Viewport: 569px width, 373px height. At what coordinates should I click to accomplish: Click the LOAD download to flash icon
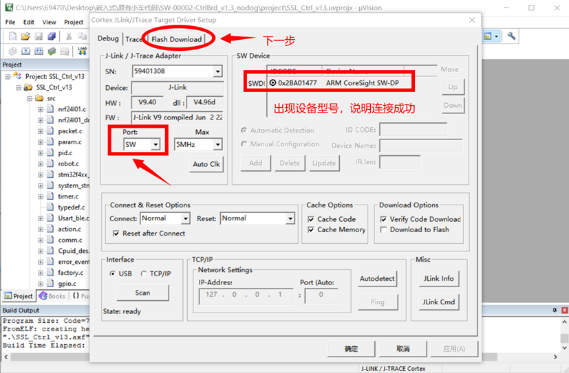83,51
